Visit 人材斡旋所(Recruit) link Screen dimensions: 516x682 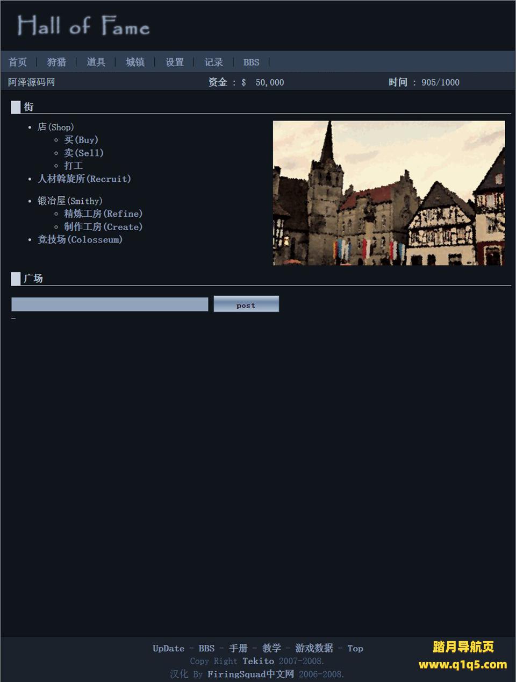click(x=84, y=179)
